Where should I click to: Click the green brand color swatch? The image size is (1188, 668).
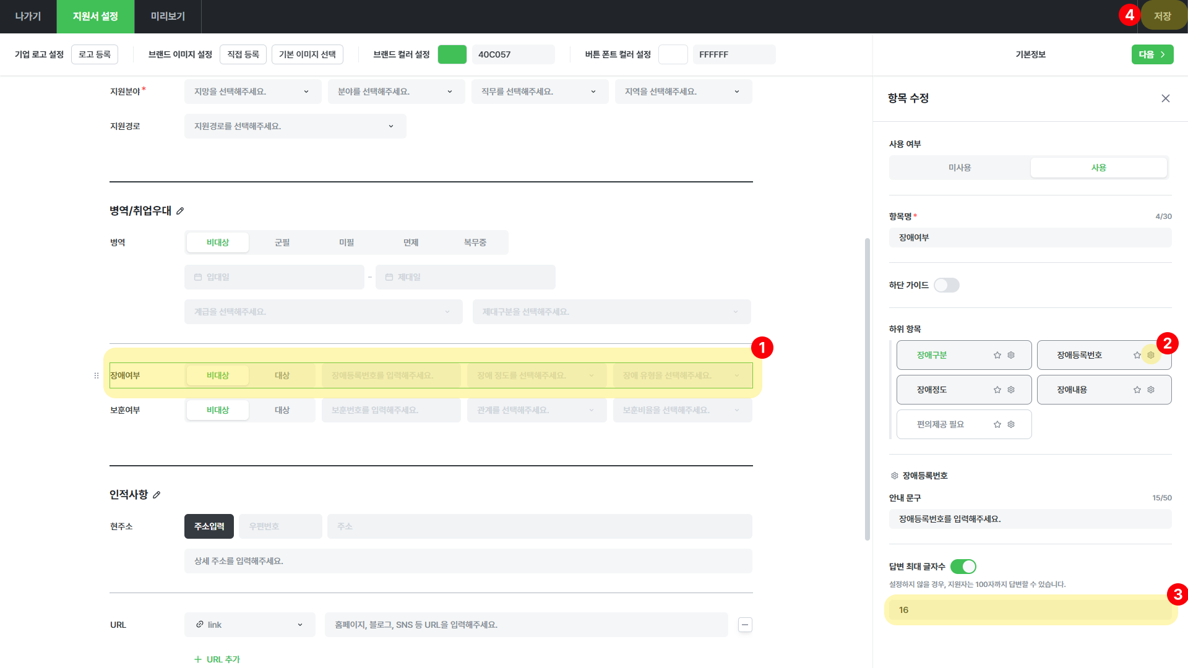coord(452,54)
